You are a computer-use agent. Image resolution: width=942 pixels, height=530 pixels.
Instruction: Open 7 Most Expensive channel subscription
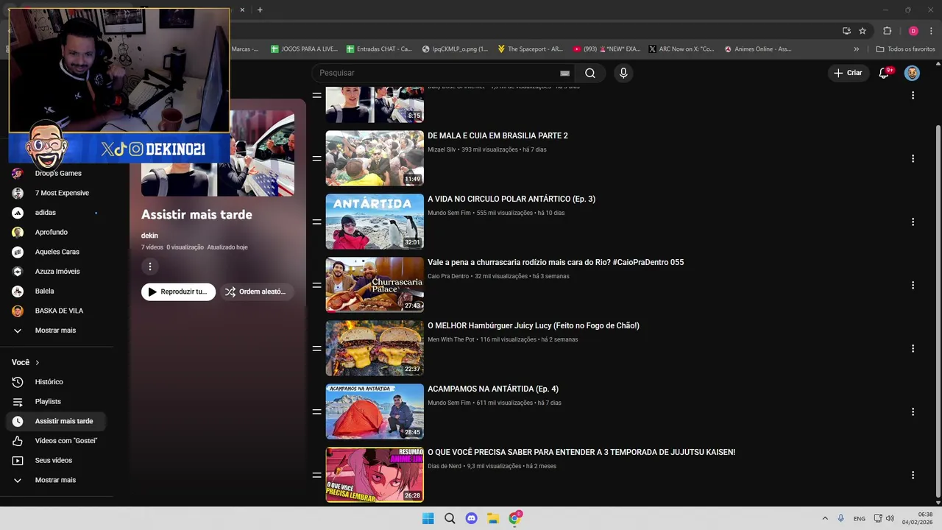coord(57,193)
